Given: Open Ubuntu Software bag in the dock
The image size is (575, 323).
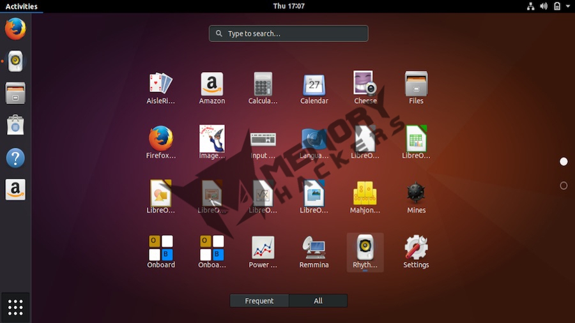Looking at the screenshot, I should tap(15, 125).
